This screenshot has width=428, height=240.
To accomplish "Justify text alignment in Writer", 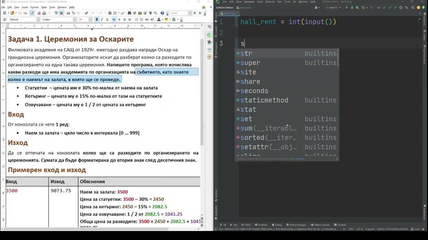I will pos(129,19).
